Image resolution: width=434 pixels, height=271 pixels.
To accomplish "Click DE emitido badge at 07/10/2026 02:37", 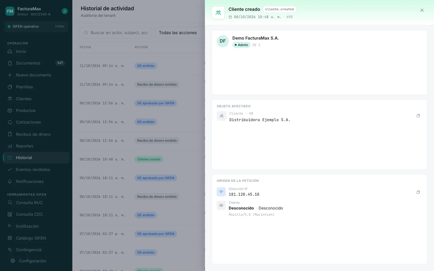I will tap(146, 253).
